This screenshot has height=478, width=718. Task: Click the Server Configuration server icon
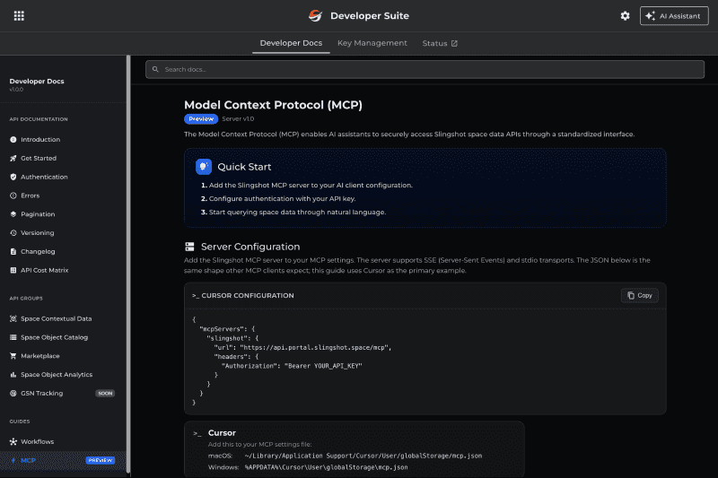coord(189,247)
